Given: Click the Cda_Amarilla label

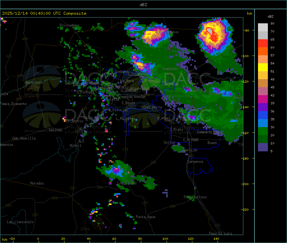Looking at the screenshot, I should [24, 138].
